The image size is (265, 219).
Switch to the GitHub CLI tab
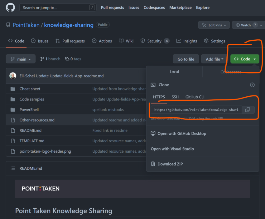195,97
